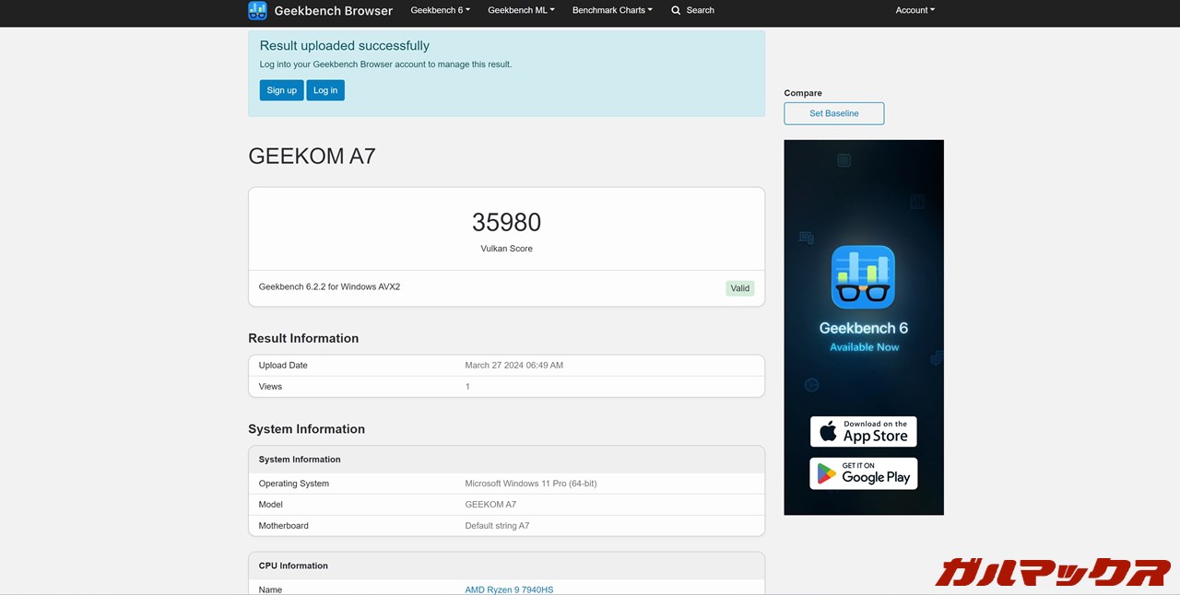Screen dimensions: 1180x595
Task: Open the Benchmark Charts dropdown
Action: [x=611, y=10]
